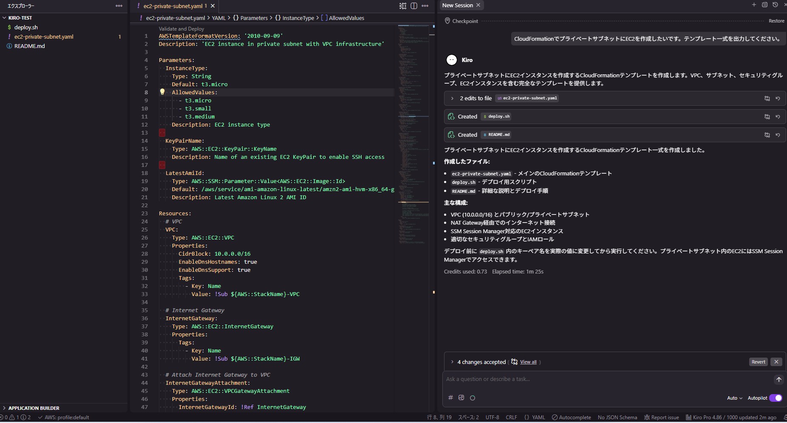Click the View all link
The width and height of the screenshot is (787, 423).
click(x=528, y=362)
